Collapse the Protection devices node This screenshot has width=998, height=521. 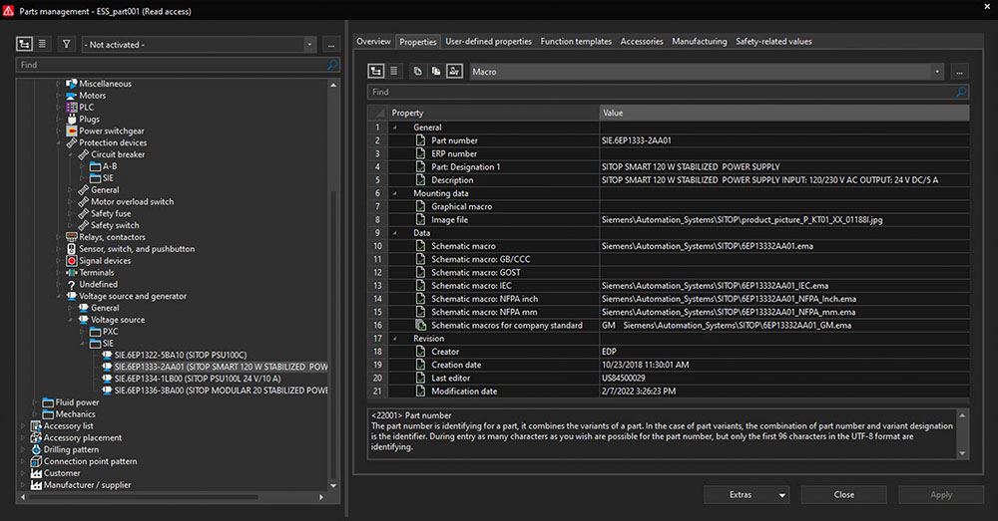pos(59,143)
